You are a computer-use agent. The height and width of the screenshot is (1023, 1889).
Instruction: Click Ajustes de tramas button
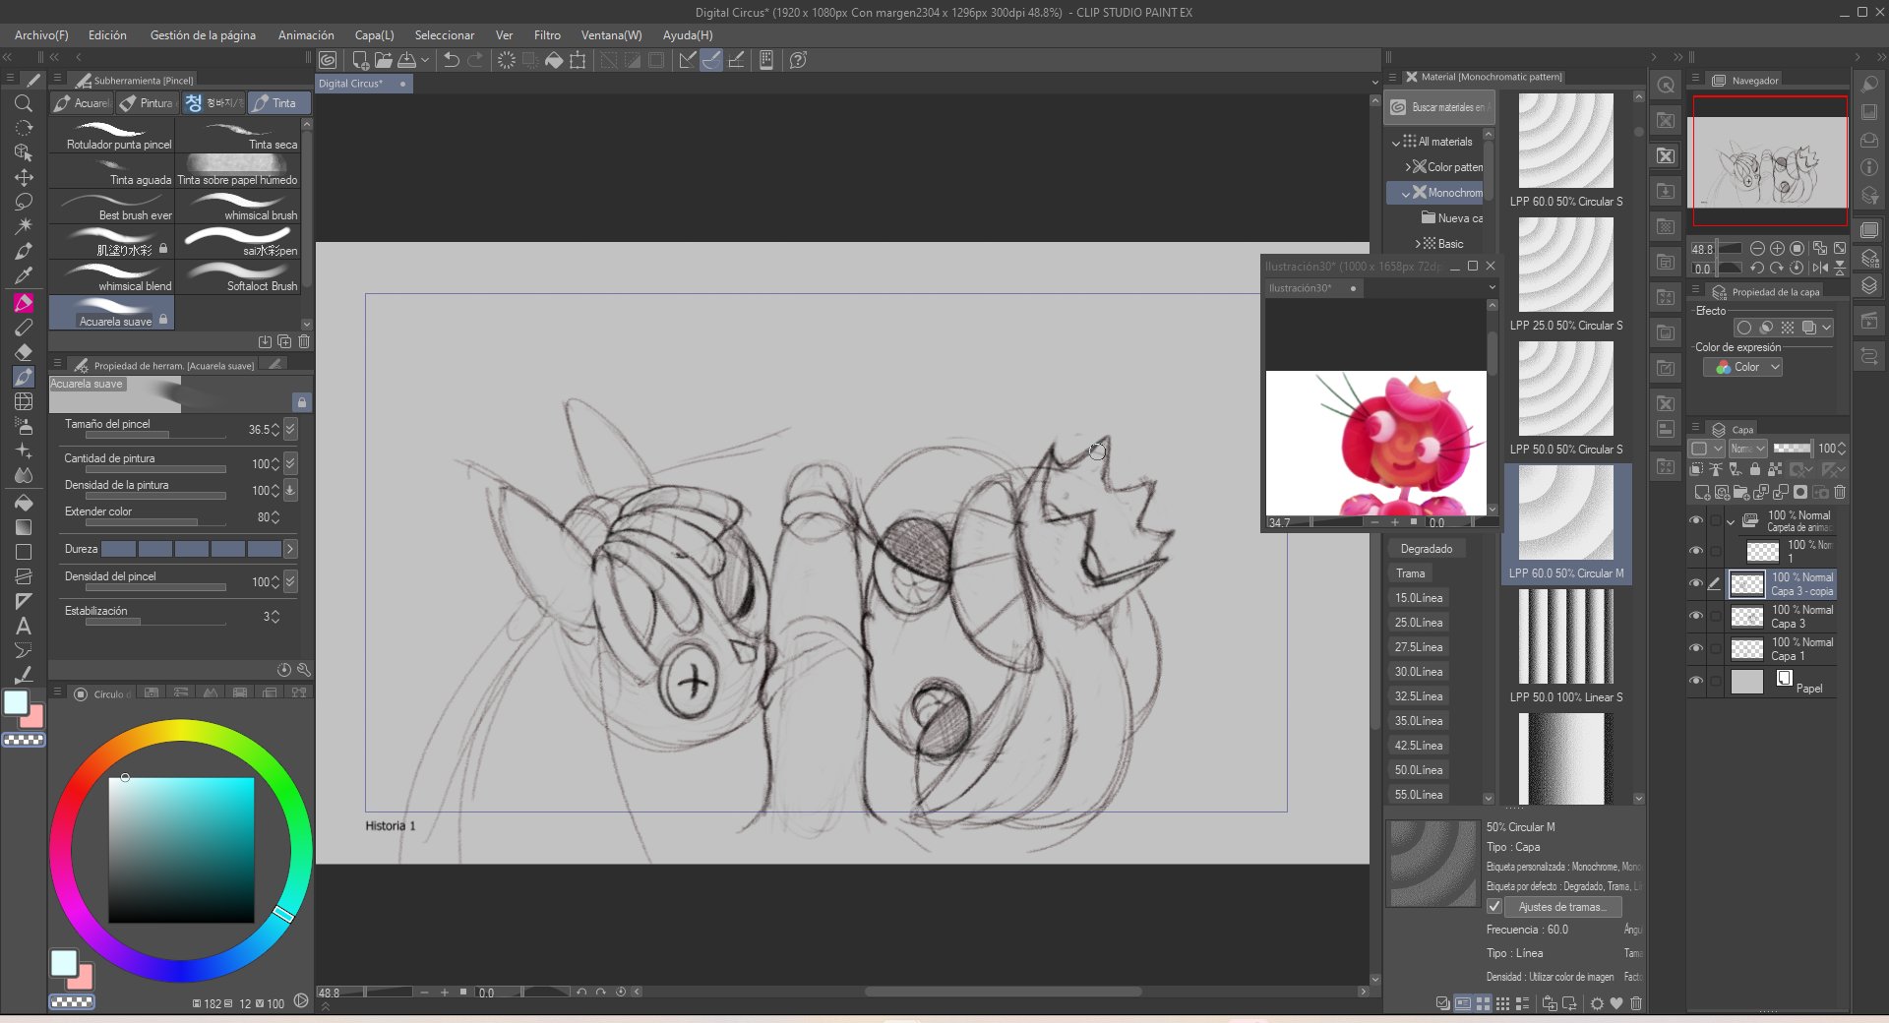pos(1562,907)
